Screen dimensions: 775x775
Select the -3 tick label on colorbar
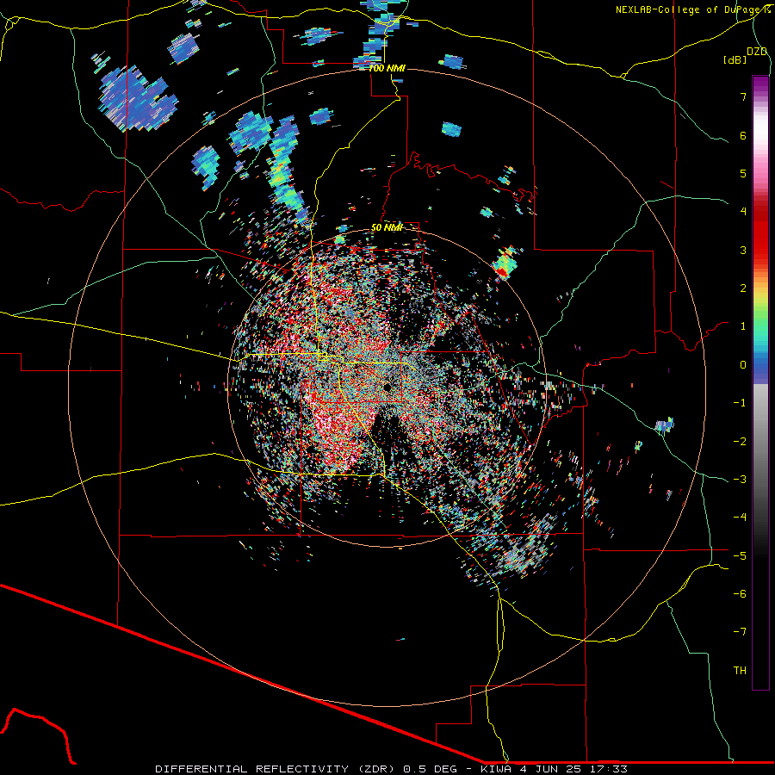pyautogui.click(x=740, y=480)
